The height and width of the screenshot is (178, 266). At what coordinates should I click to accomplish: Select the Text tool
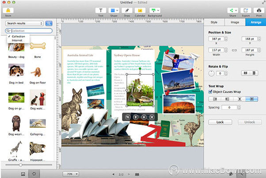(x=101, y=11)
